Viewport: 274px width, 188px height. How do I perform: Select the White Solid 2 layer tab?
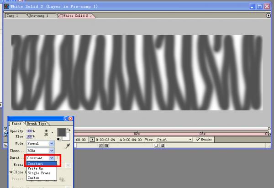point(76,16)
